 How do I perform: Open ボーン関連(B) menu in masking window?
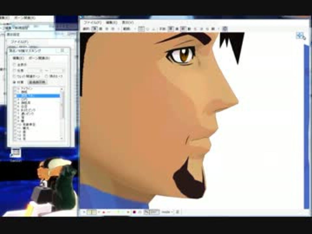coord(39,58)
